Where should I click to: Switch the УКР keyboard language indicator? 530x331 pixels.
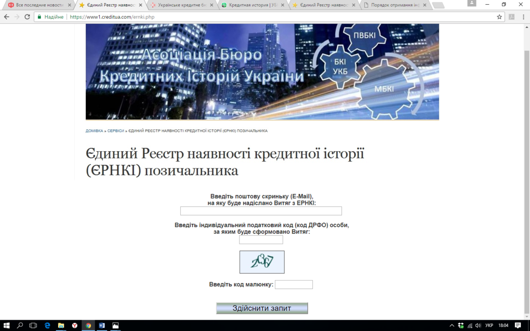(x=489, y=325)
